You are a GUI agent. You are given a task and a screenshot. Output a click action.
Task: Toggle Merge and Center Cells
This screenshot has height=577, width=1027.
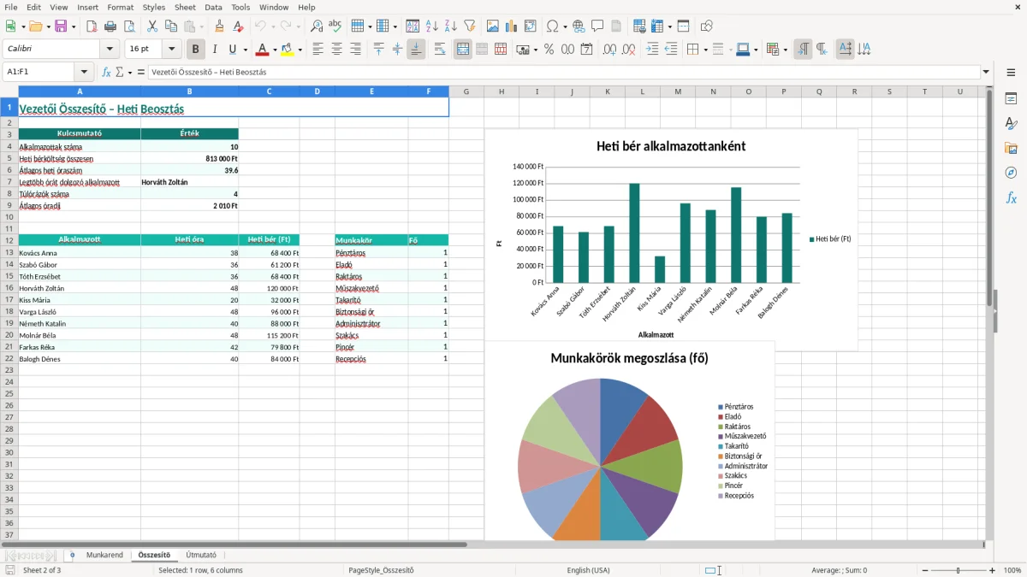click(x=463, y=50)
